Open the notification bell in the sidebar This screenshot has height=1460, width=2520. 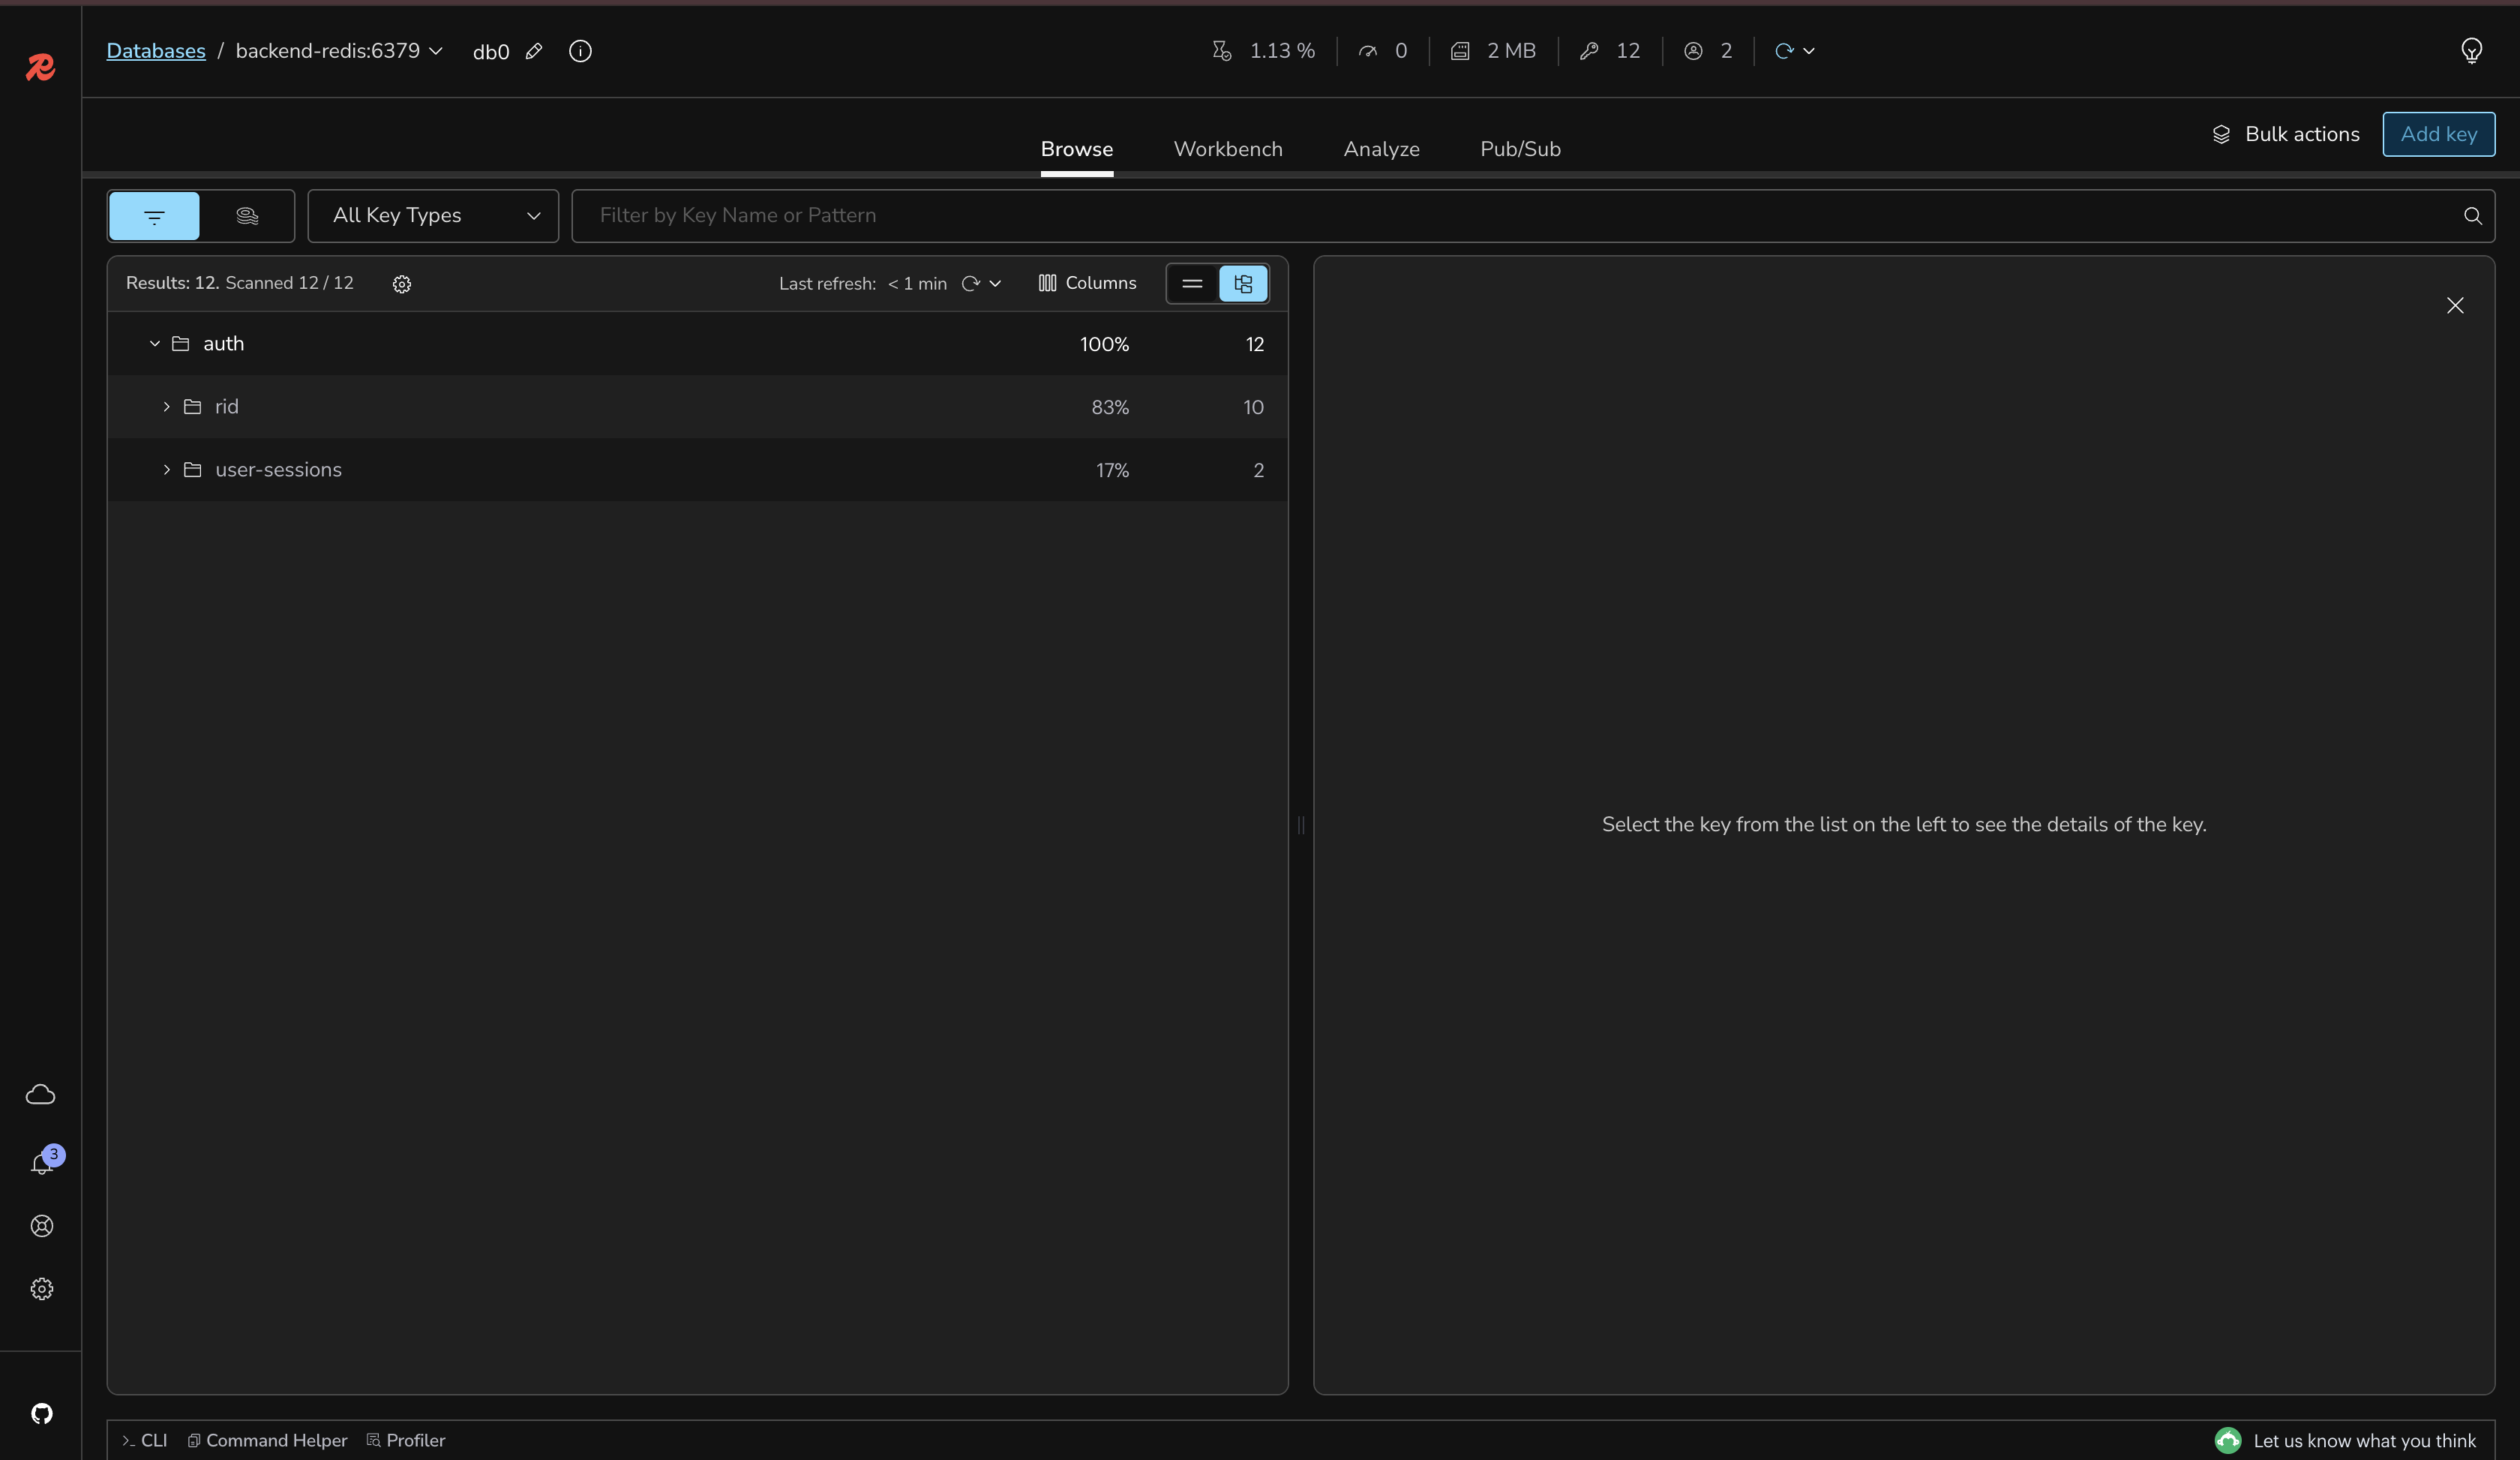(x=41, y=1163)
